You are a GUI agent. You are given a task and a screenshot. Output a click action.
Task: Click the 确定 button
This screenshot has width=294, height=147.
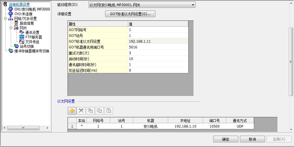(x=225, y=139)
